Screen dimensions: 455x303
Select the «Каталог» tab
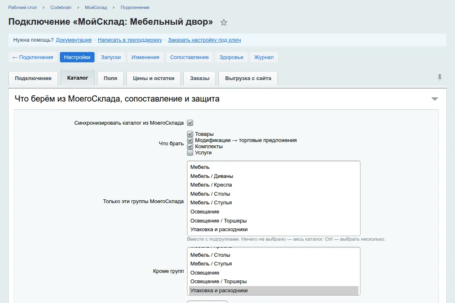tap(78, 78)
